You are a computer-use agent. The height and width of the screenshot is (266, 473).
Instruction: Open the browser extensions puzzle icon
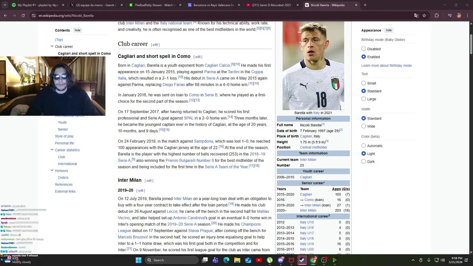pos(437,16)
